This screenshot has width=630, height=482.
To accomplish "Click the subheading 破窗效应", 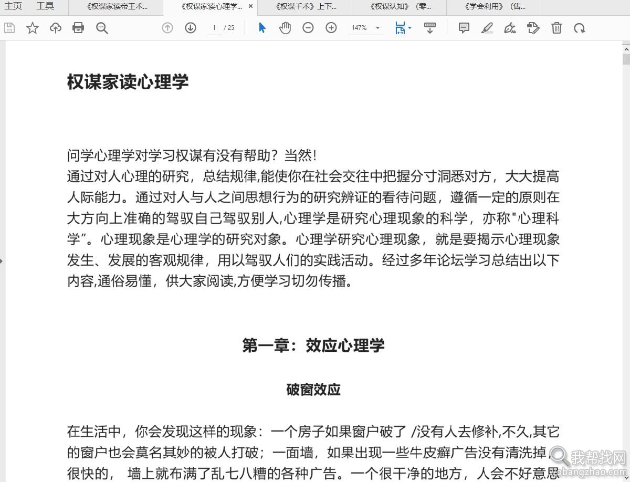I will (313, 390).
